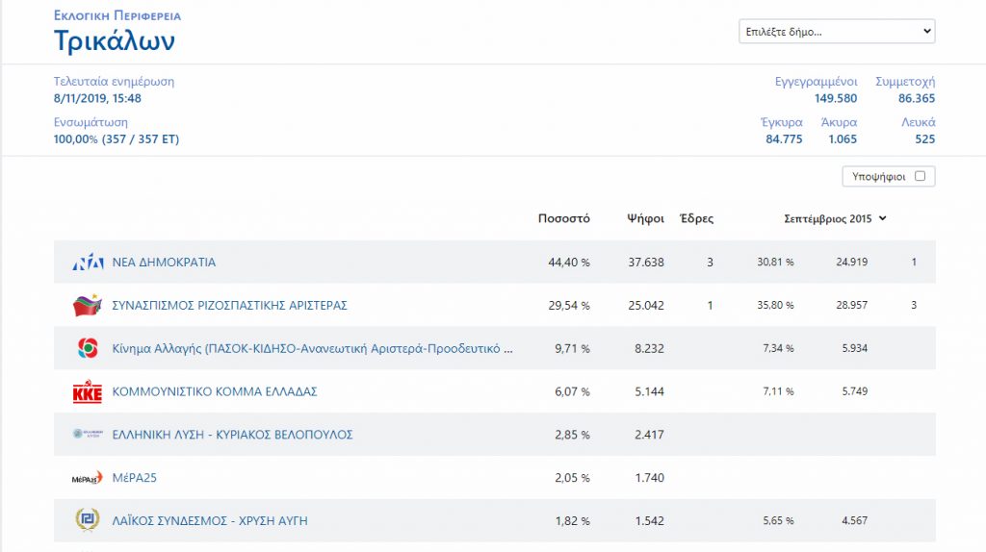Click the Ποσοστό column header
This screenshot has width=986, height=552.
pyautogui.click(x=563, y=219)
